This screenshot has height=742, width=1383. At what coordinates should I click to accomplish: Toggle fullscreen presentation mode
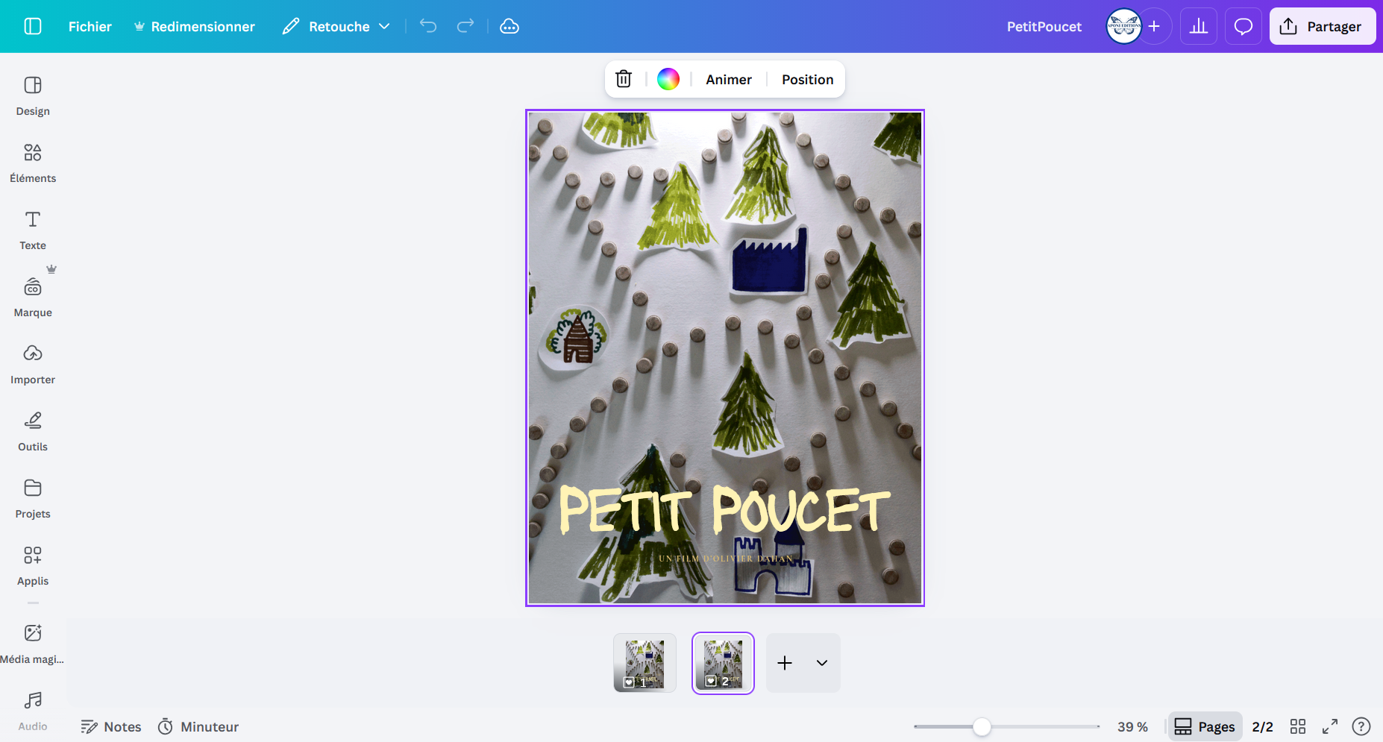(1330, 726)
